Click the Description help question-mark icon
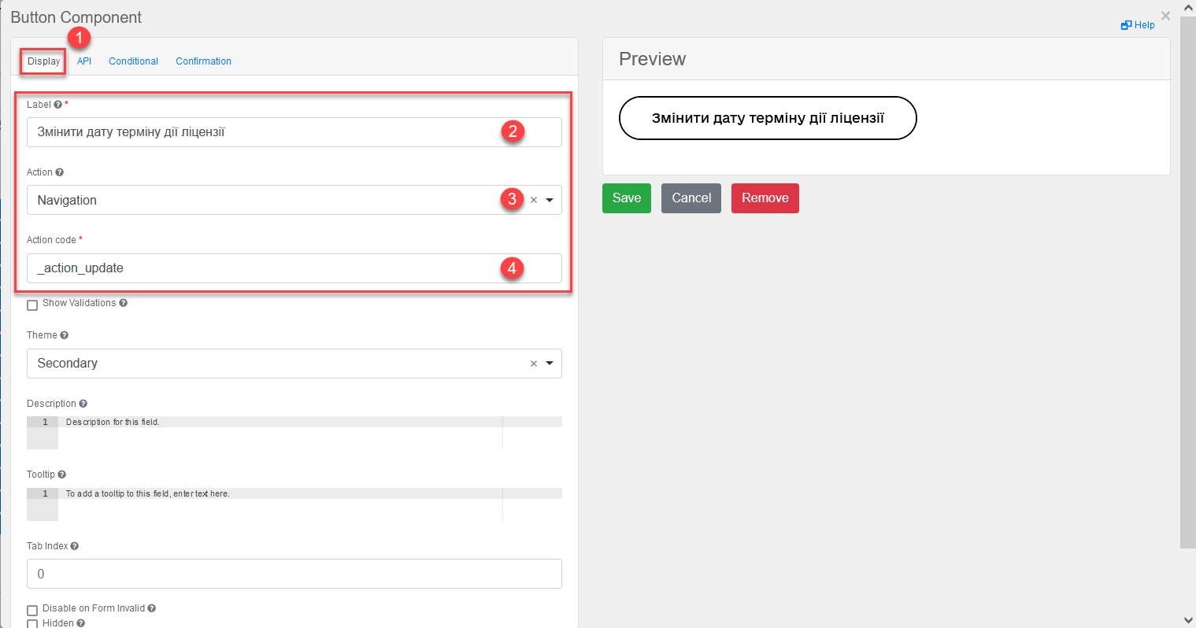The width and height of the screenshot is (1196, 628). [83, 404]
